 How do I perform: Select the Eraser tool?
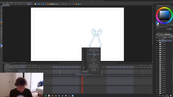pyautogui.click(x=1, y=27)
